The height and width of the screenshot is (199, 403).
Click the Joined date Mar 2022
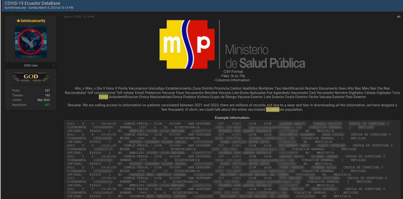44,100
